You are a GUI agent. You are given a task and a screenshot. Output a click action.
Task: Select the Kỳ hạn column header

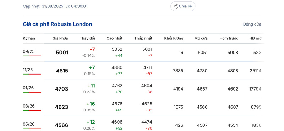click(29, 38)
